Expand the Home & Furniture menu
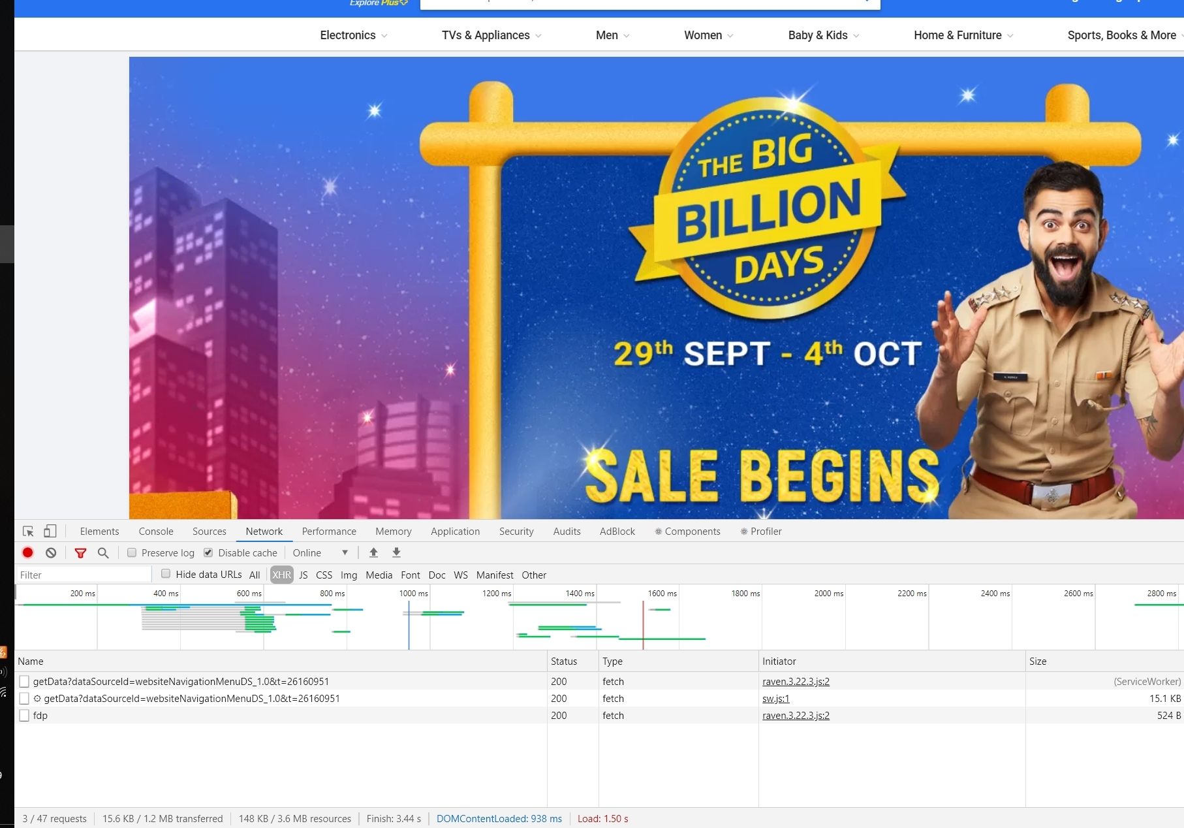This screenshot has height=828, width=1184. point(963,35)
